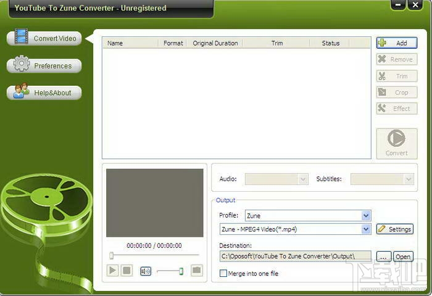Viewport: 432px width, 296px height.
Task: Click the video preview area
Action: coord(154,203)
